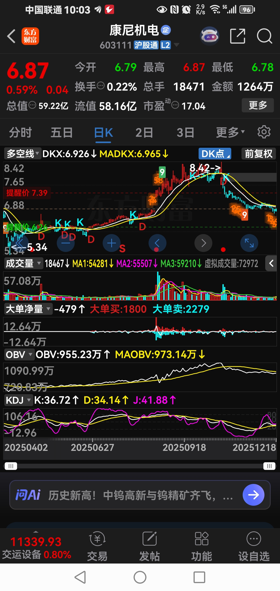The image size is (280, 591).
Task: Tap 虚拟成交量:72972 value
Action: [231, 264]
